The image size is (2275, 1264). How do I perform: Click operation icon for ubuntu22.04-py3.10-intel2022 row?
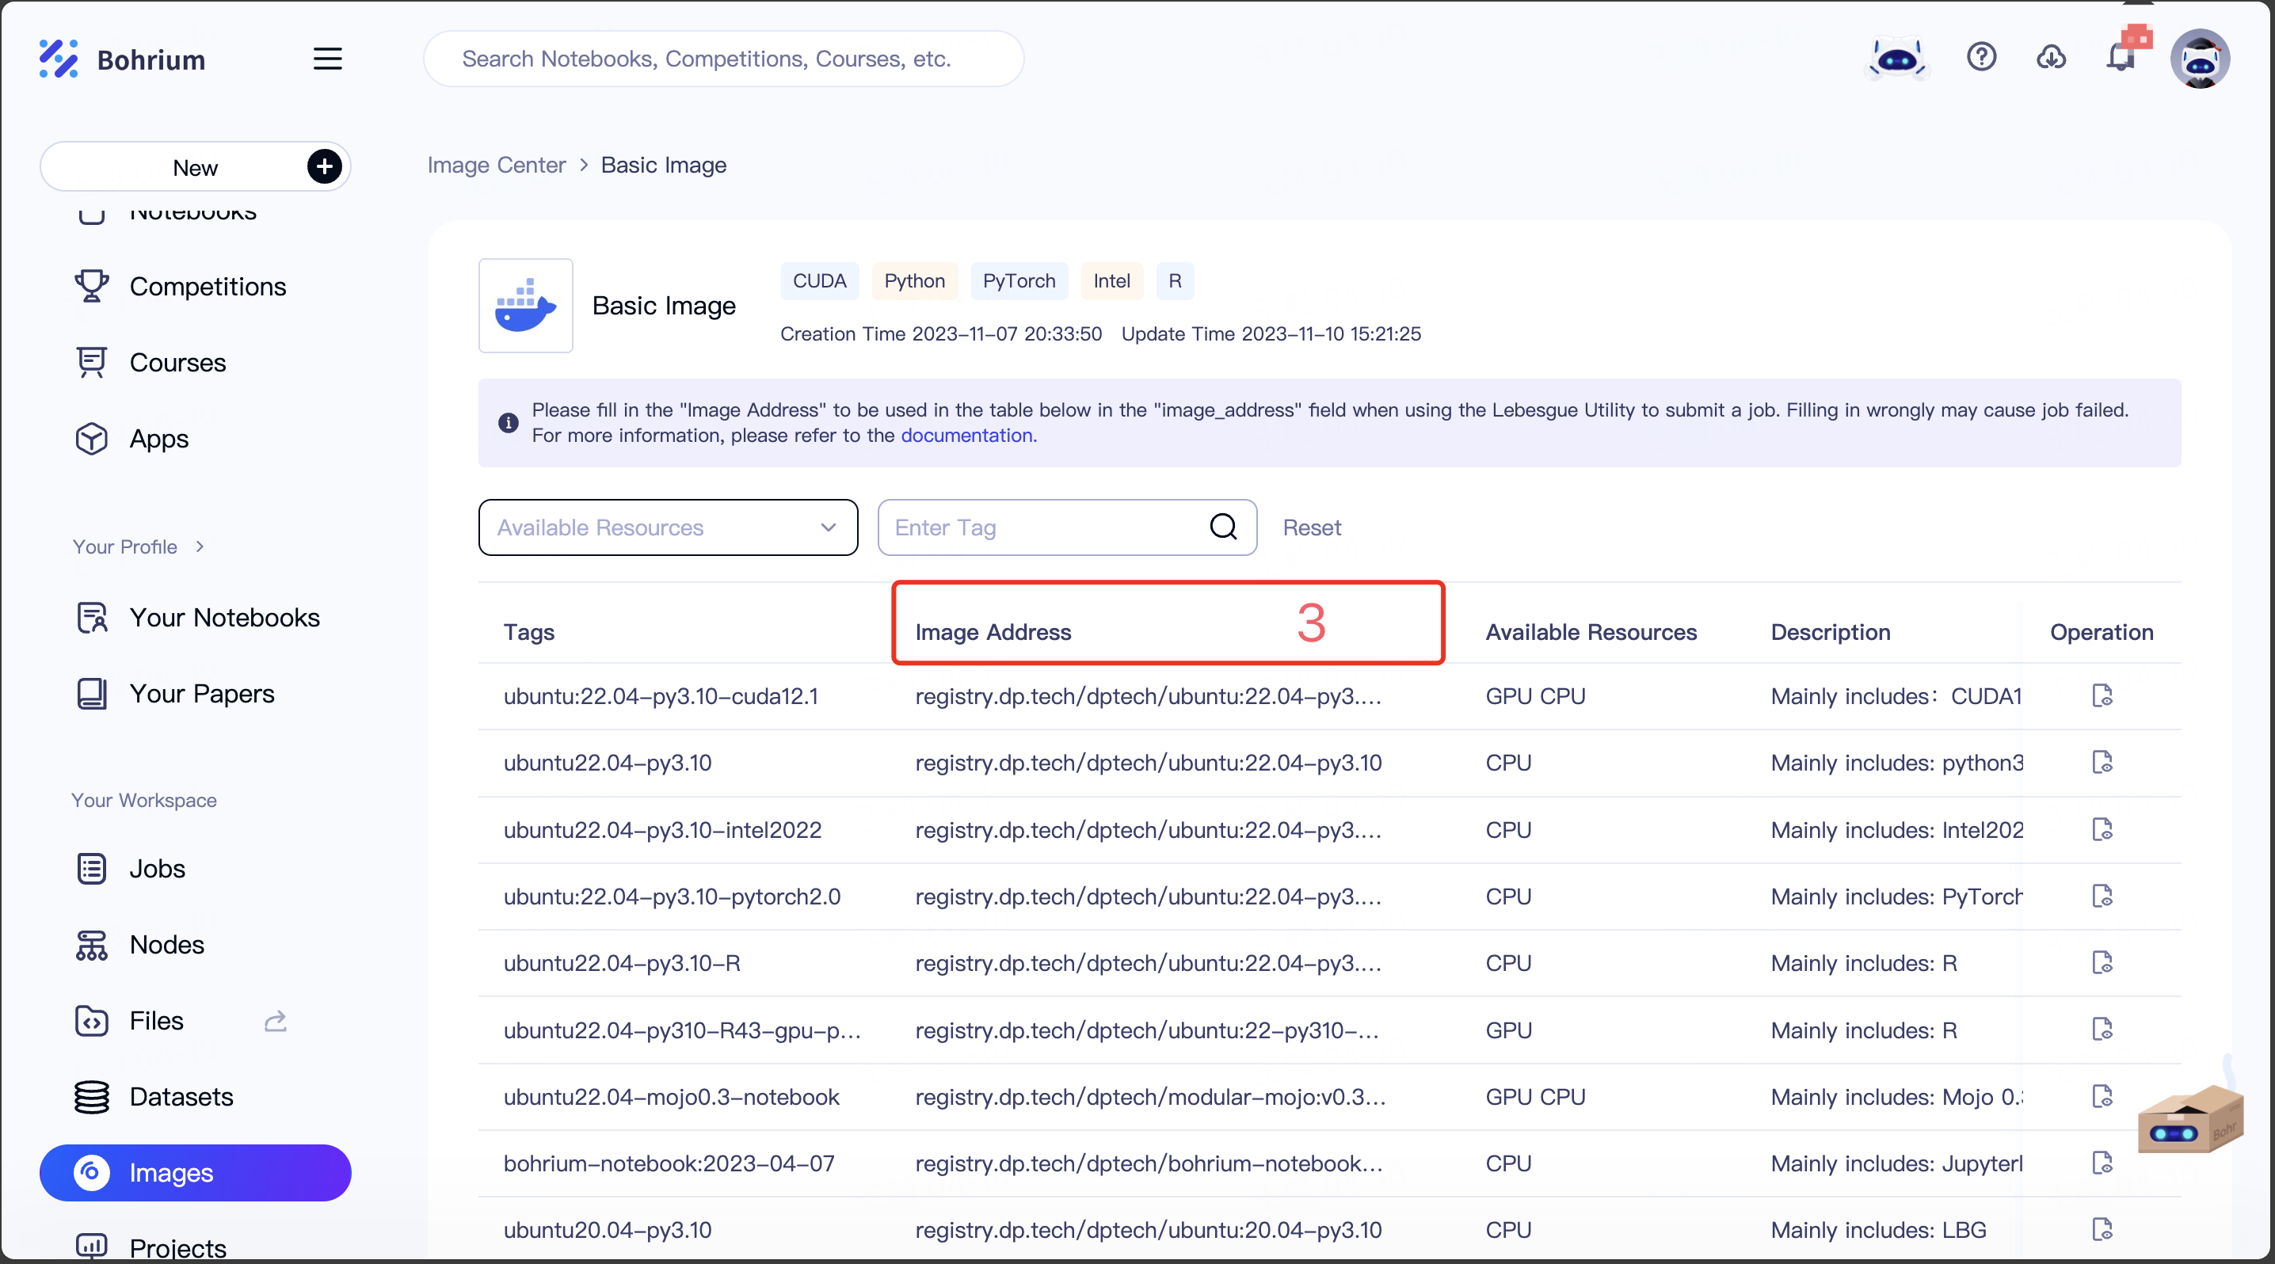point(2102,830)
